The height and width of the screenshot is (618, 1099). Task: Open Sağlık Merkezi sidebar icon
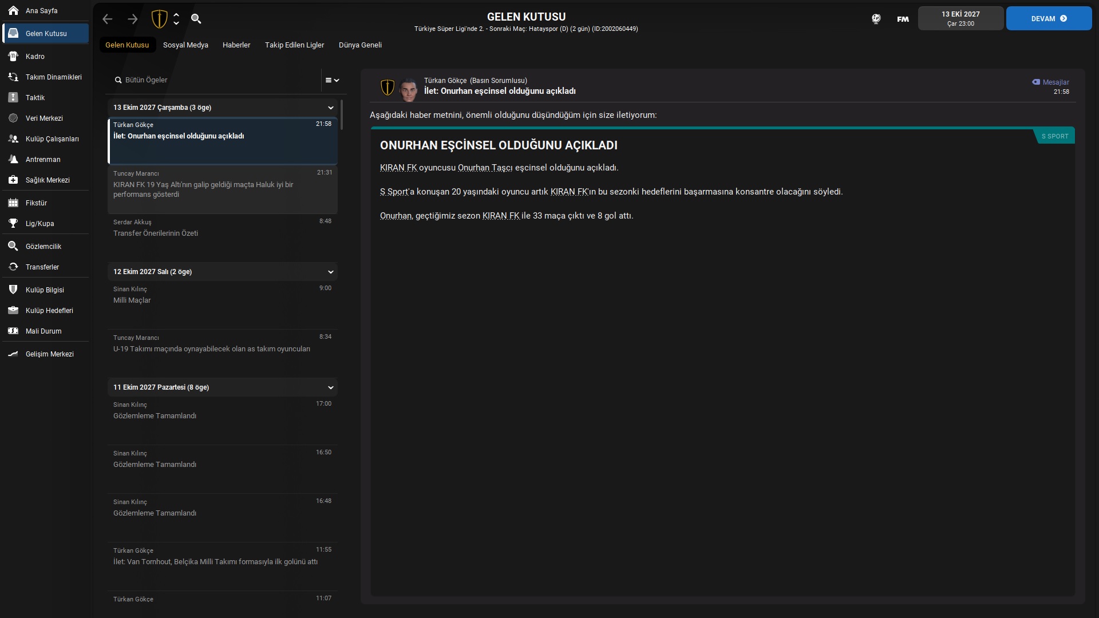[x=13, y=180]
